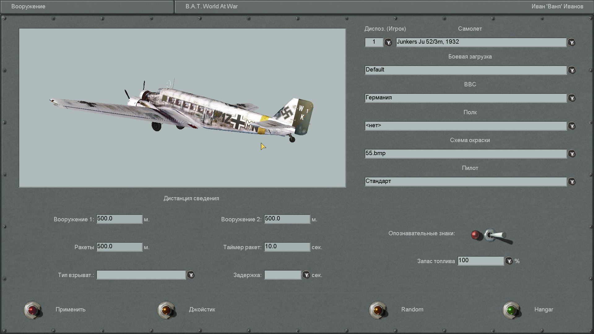
Task: Click the Ju 52 aircraft 3D preview
Action: [x=182, y=108]
